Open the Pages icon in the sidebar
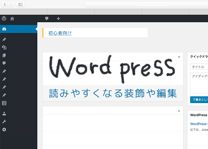This screenshot has width=208, height=149. 4,55
